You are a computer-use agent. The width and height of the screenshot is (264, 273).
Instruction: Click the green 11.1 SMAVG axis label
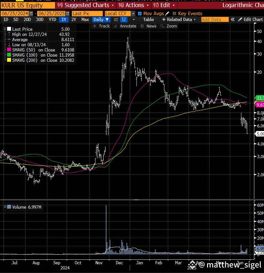[x=260, y=98]
